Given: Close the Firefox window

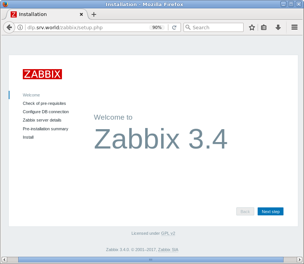Looking at the screenshot, I should [x=299, y=4].
